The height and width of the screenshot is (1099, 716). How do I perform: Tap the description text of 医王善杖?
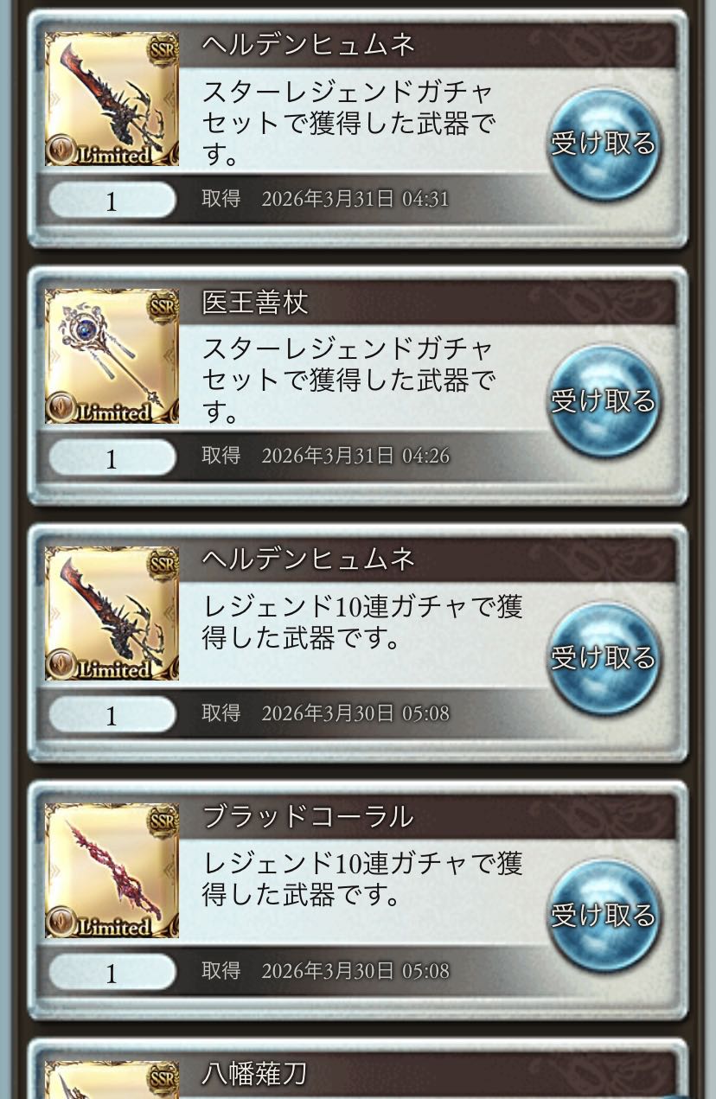(348, 380)
